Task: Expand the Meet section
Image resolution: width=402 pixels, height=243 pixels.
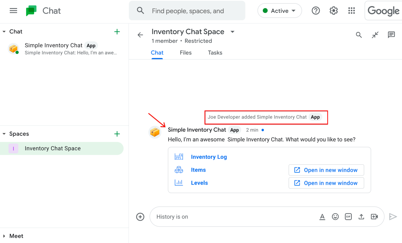Action: [4, 236]
